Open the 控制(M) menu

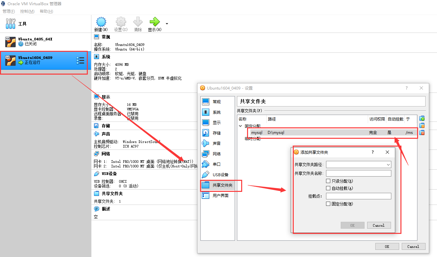[28, 11]
